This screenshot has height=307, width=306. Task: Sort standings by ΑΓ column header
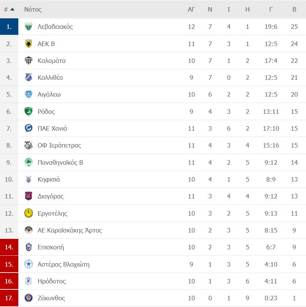click(191, 9)
